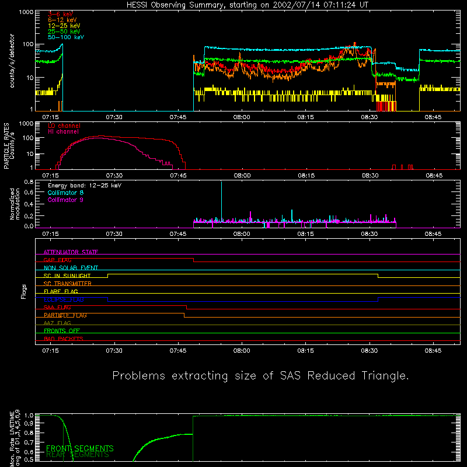
Task: Click the 3-6 keV peak near 08:27
Action: 354,44
